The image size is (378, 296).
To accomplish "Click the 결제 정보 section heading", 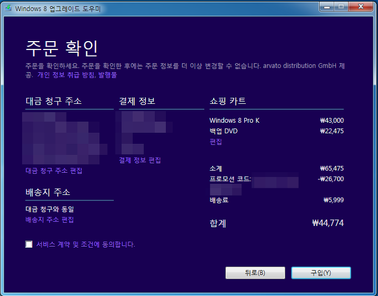I will [137, 101].
